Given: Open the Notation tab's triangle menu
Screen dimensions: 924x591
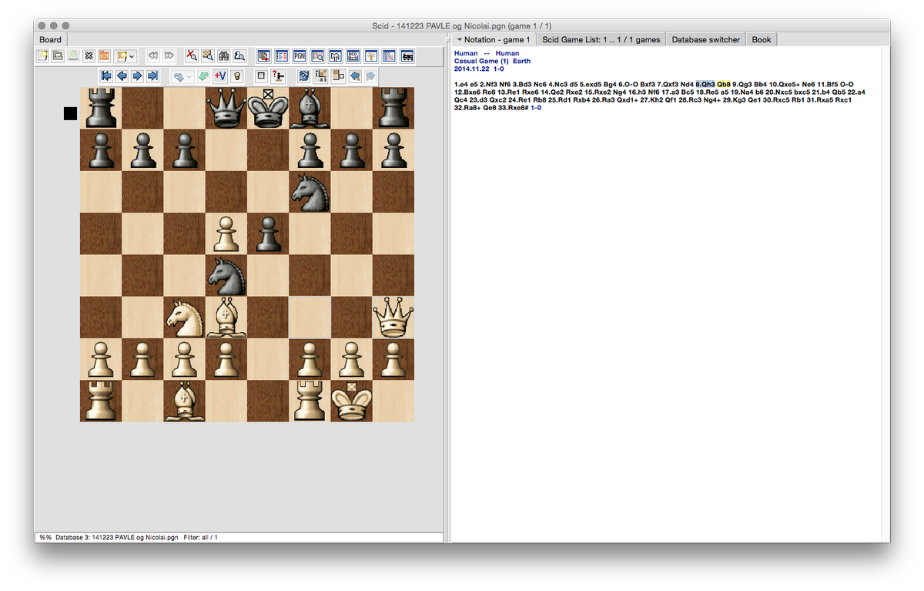Looking at the screenshot, I should (460, 39).
